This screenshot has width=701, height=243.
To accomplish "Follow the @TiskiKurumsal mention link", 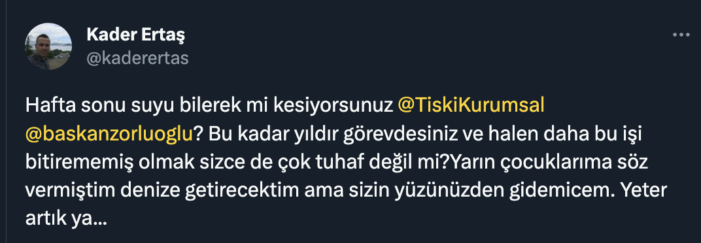I will (x=471, y=105).
